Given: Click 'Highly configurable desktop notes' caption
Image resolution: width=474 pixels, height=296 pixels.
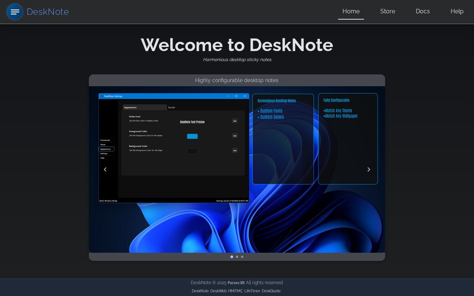Looking at the screenshot, I should pos(237,80).
